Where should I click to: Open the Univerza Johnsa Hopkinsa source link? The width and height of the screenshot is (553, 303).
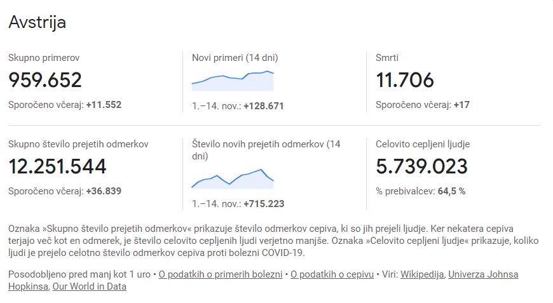pyautogui.click(x=263, y=281)
